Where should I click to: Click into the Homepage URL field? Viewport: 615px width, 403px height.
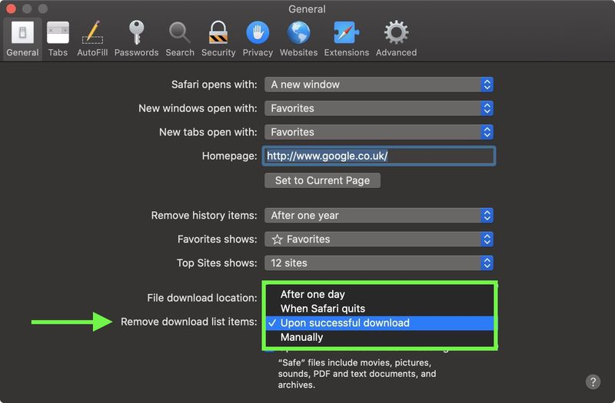379,157
